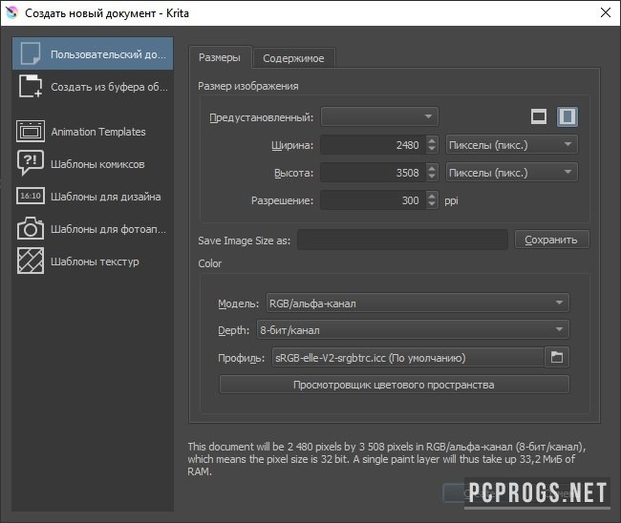Viewport: 621px width, 523px height.
Task: Click the Сохранить button
Action: 551,240
